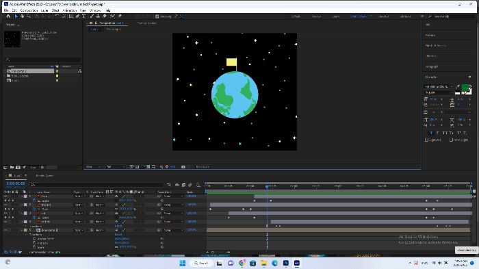Toggle Scale stopwatch of layer 1
This screenshot has height=269, width=479.
[x=34, y=201]
